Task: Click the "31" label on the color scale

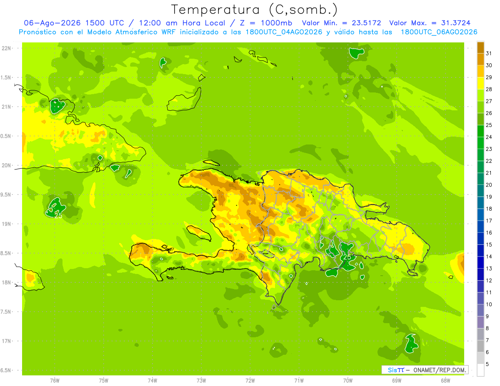Action: 489,53
